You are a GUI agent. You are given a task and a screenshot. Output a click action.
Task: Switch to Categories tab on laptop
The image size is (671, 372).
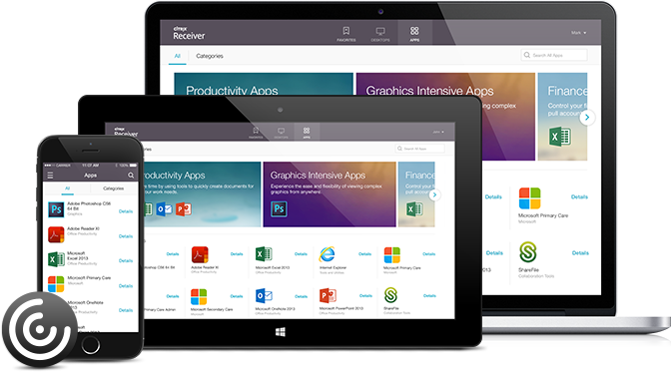210,56
